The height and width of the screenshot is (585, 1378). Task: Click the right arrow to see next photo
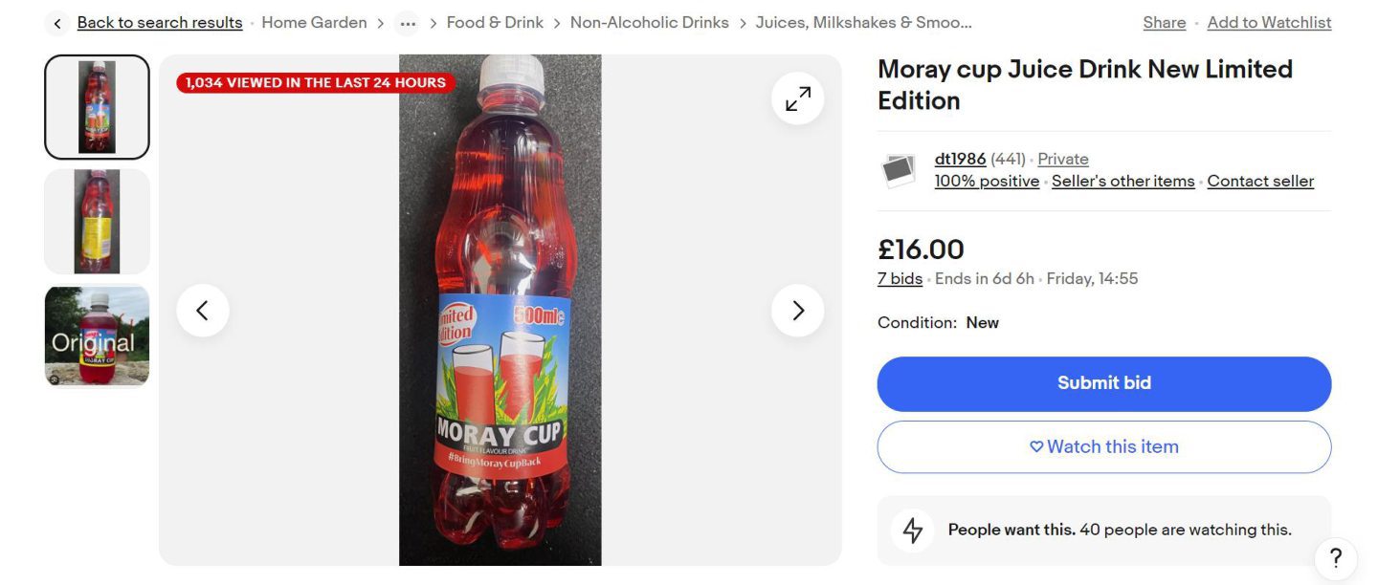coord(797,310)
